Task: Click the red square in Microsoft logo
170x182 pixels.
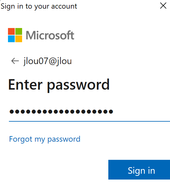Action: click(x=11, y=31)
